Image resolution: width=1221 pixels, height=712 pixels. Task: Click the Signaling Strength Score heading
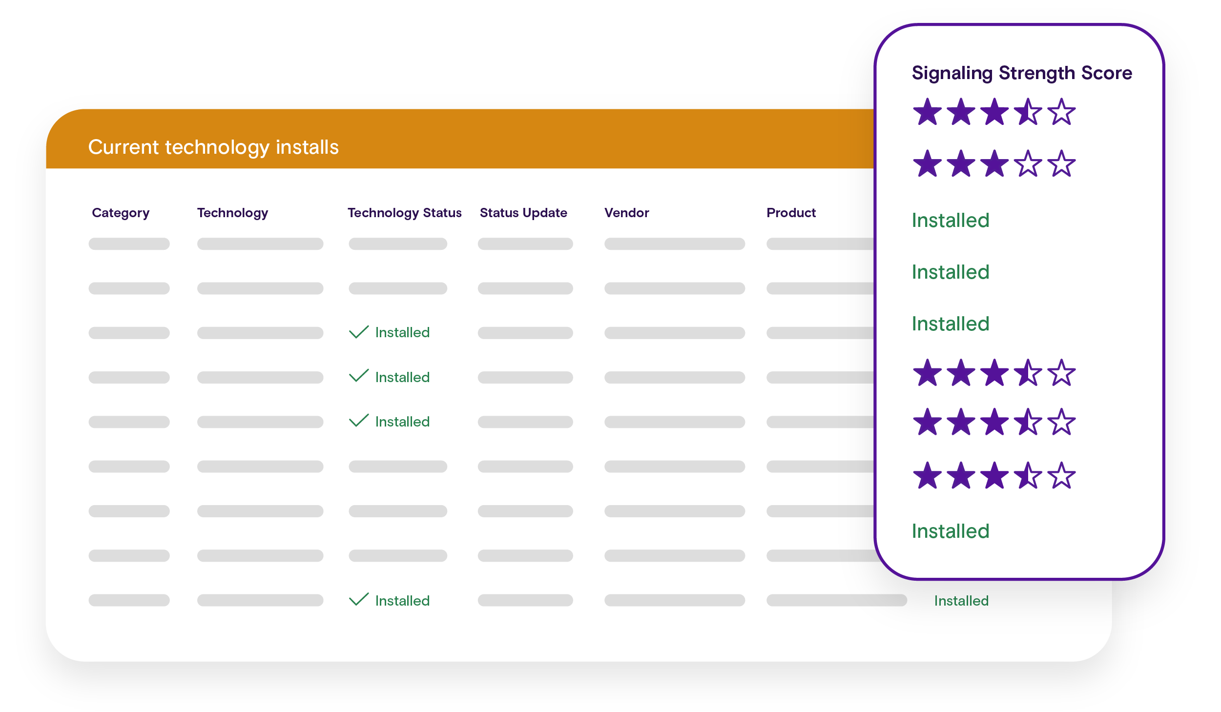(1022, 73)
